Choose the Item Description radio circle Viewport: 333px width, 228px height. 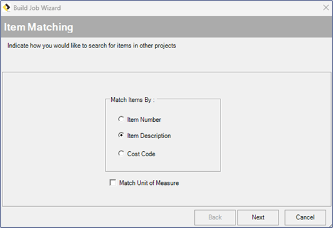121,135
